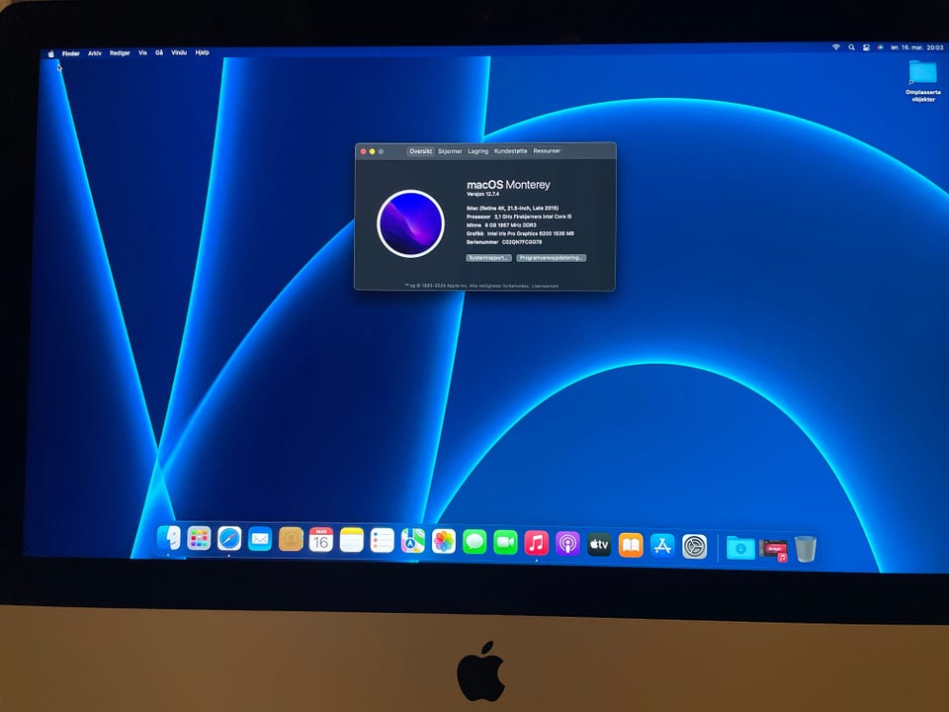Select the Oversikt tab
This screenshot has width=949, height=712.
coord(421,151)
